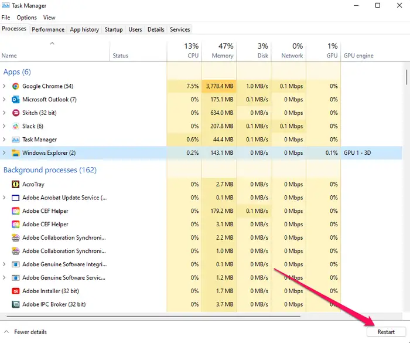Expand Adobe Genuine Software Integrity row
The height and width of the screenshot is (343, 410).
4,264
